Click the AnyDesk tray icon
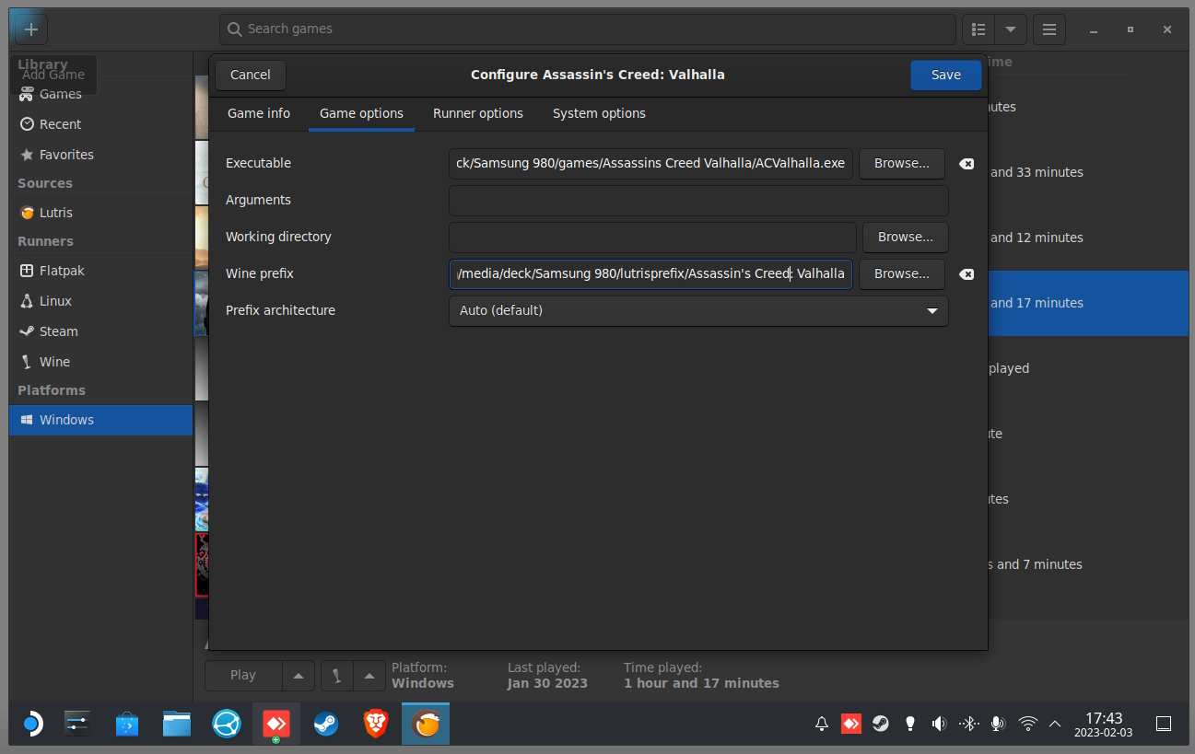The height and width of the screenshot is (754, 1195). point(851,725)
